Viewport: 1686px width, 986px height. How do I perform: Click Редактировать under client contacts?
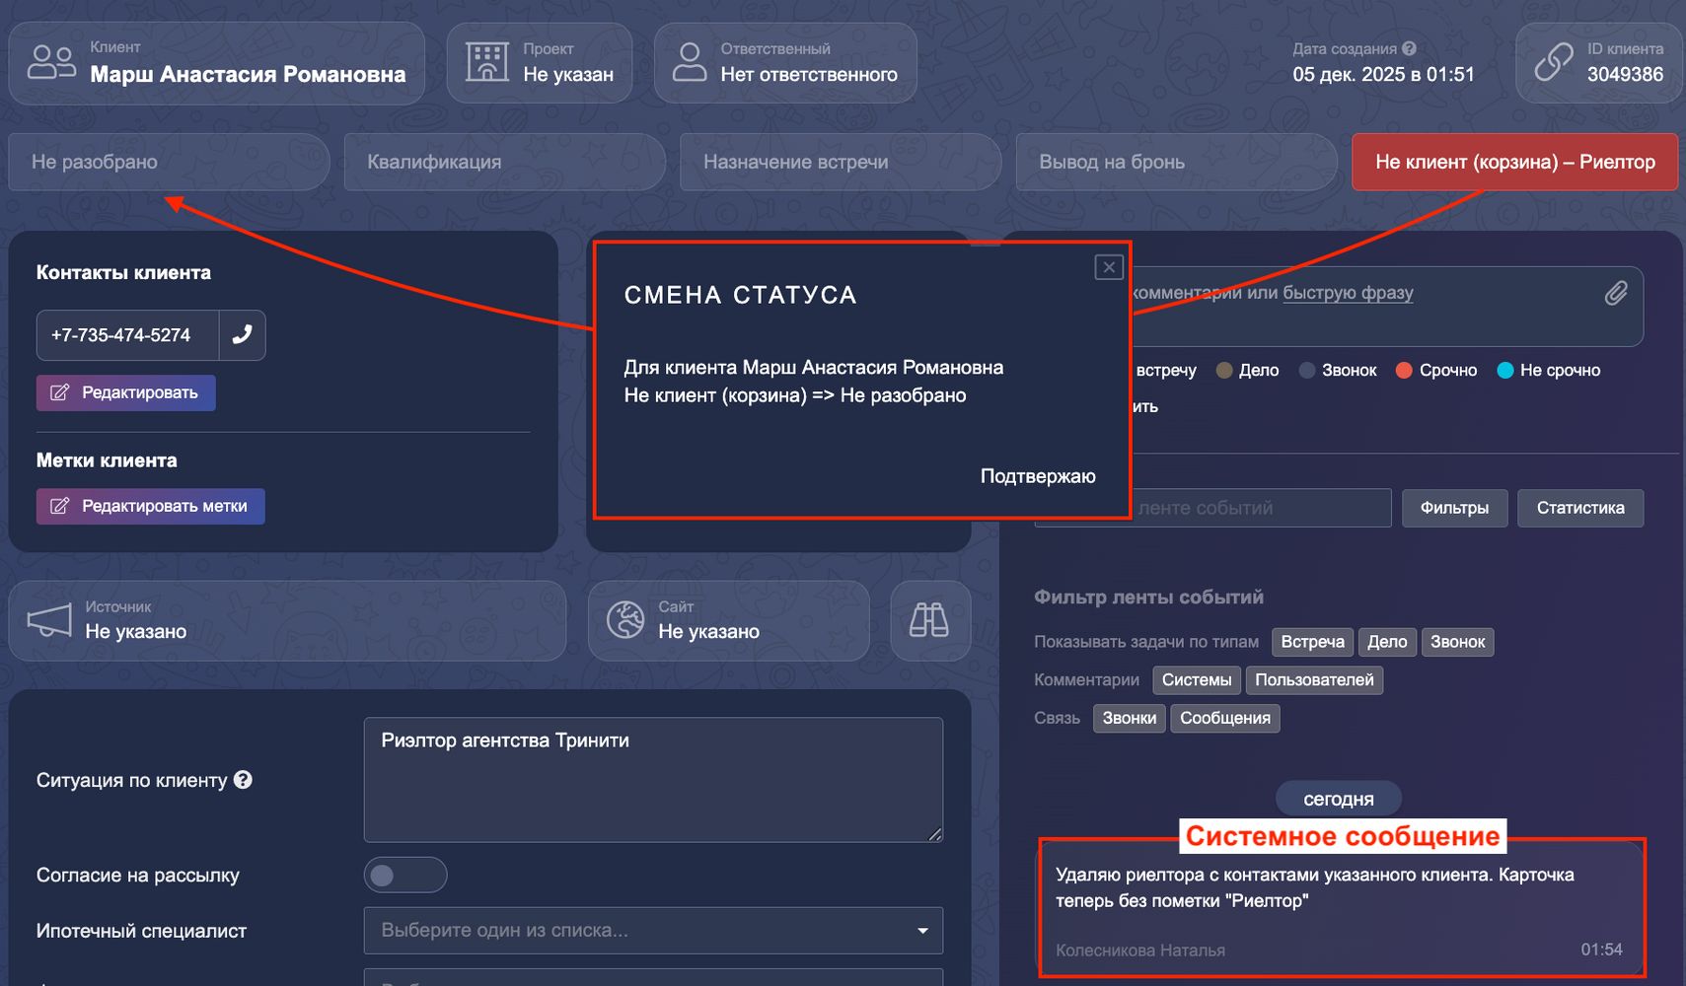click(x=126, y=392)
